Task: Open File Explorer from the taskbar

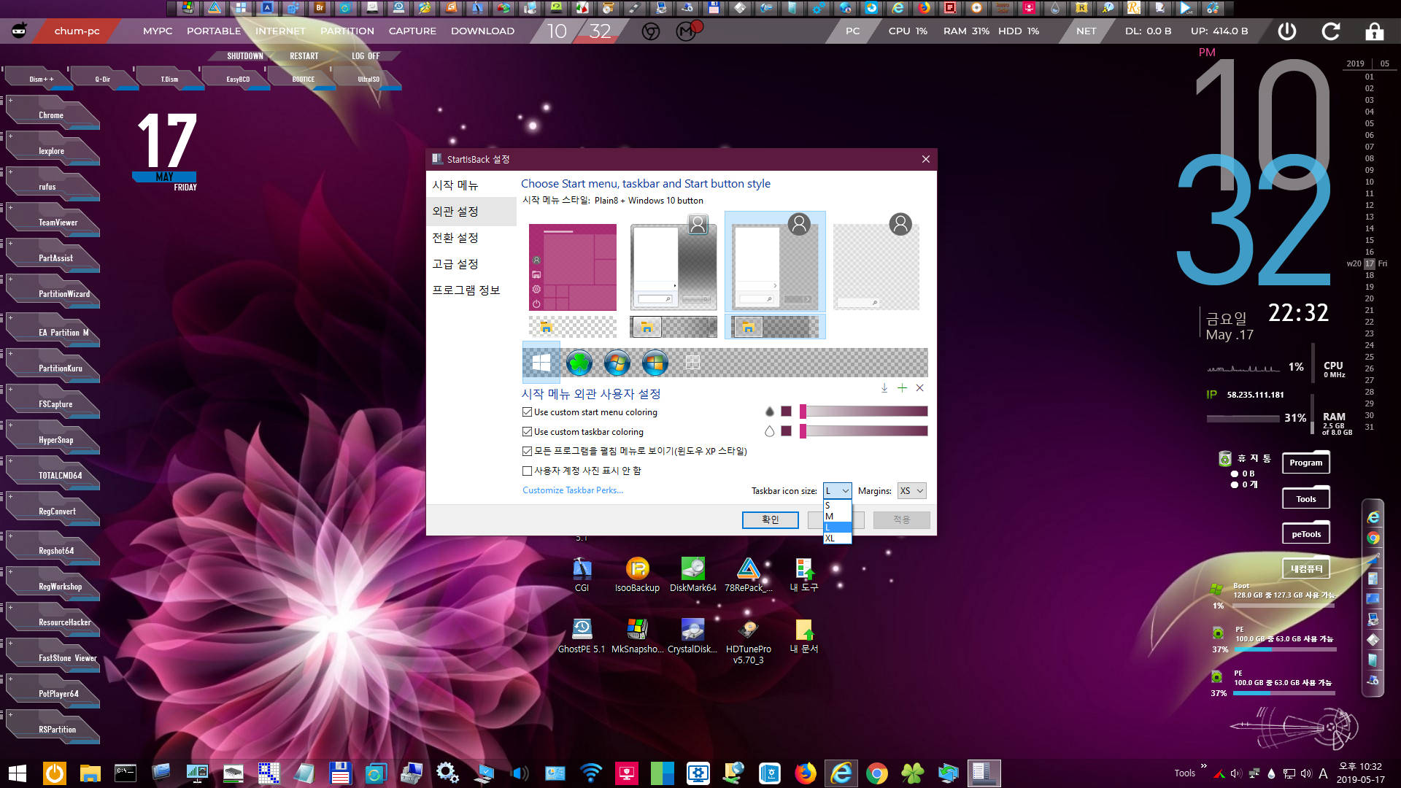Action: (x=90, y=773)
